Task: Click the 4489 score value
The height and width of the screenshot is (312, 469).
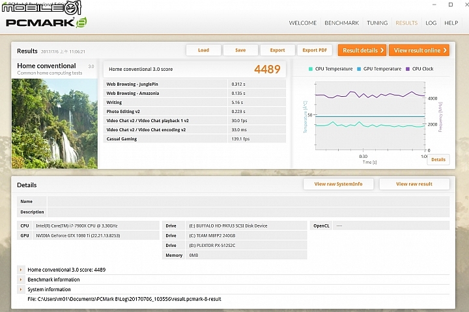Action: pos(267,70)
